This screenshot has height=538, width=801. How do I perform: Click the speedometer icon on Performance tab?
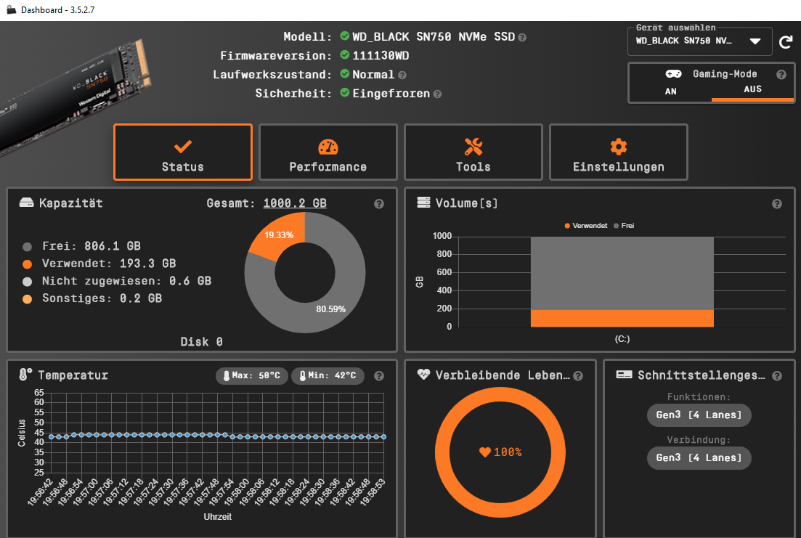coord(328,147)
